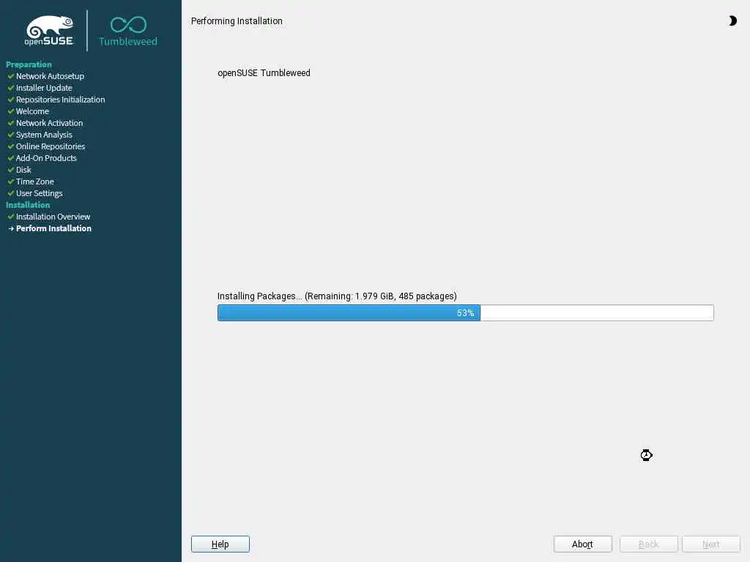Screen dimensions: 750x562
Task: Select Online Repositories step
Action: (51, 146)
